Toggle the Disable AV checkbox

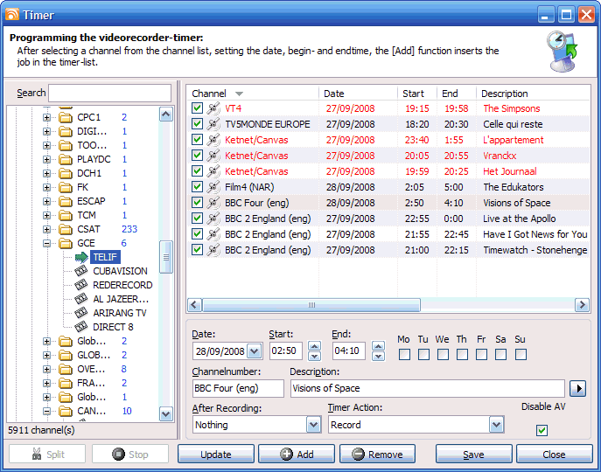pyautogui.click(x=542, y=430)
